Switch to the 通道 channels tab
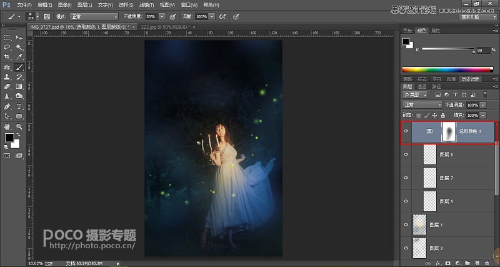 point(421,87)
